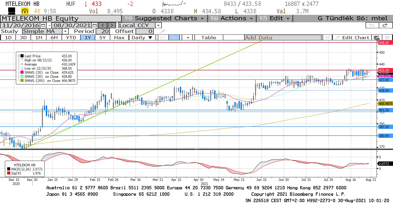The height and width of the screenshot is (208, 393).
Task: Click Last Price black legend swatch
Action: click(22, 56)
